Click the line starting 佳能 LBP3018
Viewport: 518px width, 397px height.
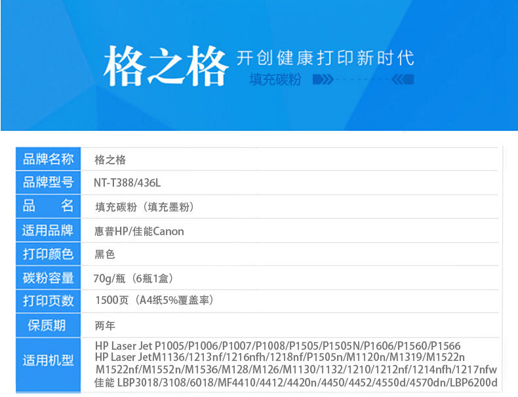pyautogui.click(x=296, y=383)
